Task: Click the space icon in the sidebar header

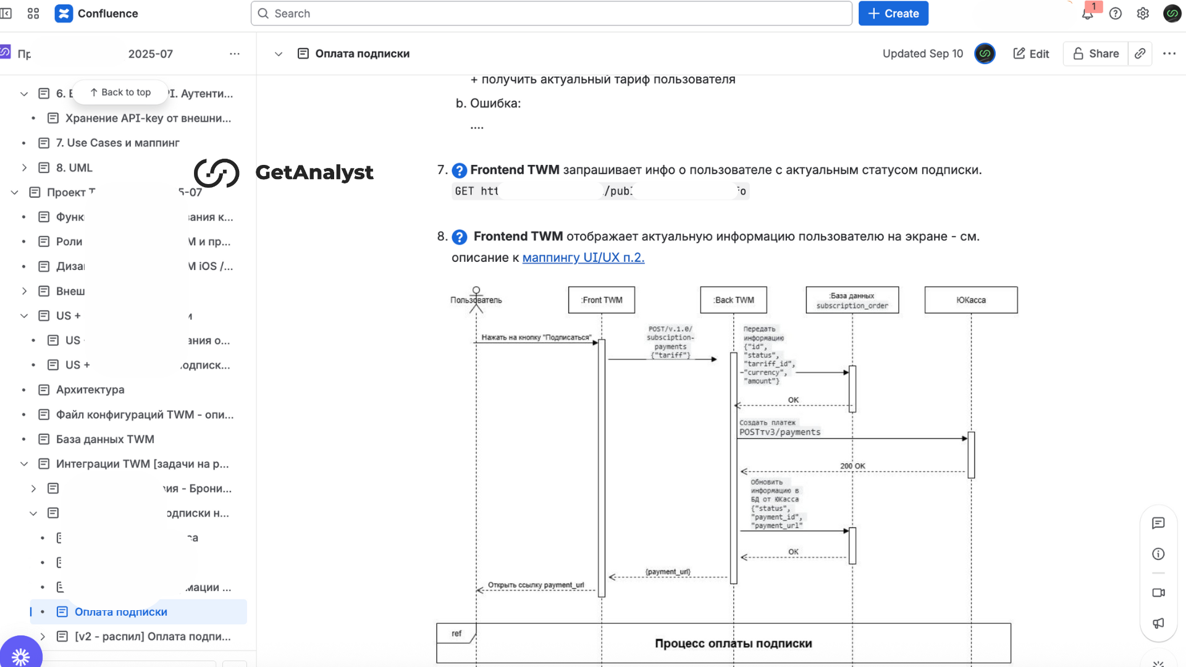Action: click(5, 52)
